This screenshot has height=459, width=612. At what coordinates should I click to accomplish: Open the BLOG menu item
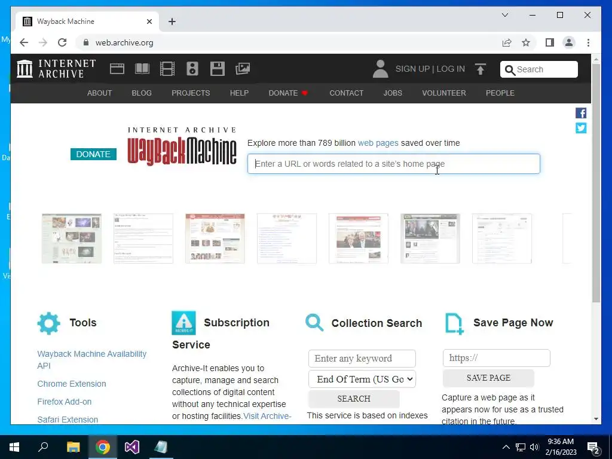click(142, 93)
